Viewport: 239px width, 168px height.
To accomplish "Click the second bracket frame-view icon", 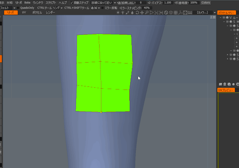I will point(161,13).
